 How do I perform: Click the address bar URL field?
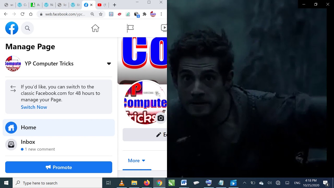pyautogui.click(x=65, y=14)
